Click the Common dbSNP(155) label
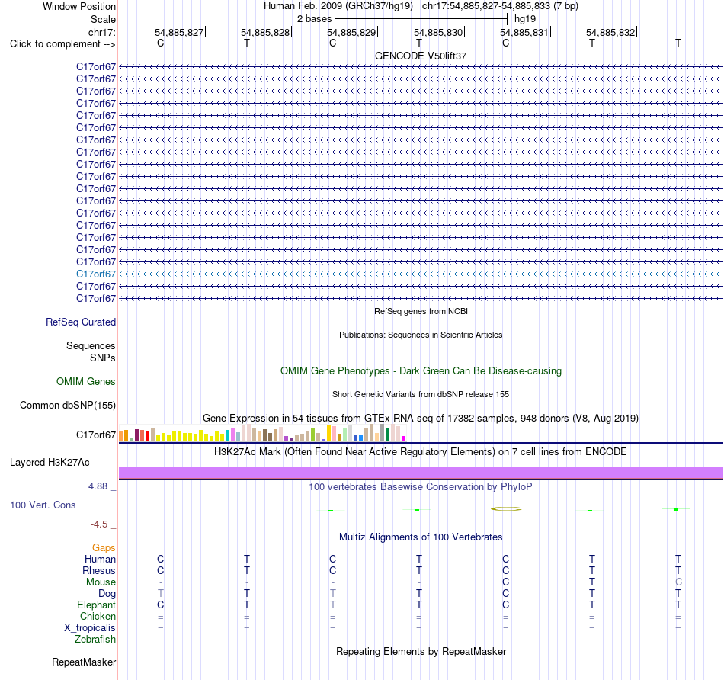Viewport: 724px width, 680px height. 67,405
